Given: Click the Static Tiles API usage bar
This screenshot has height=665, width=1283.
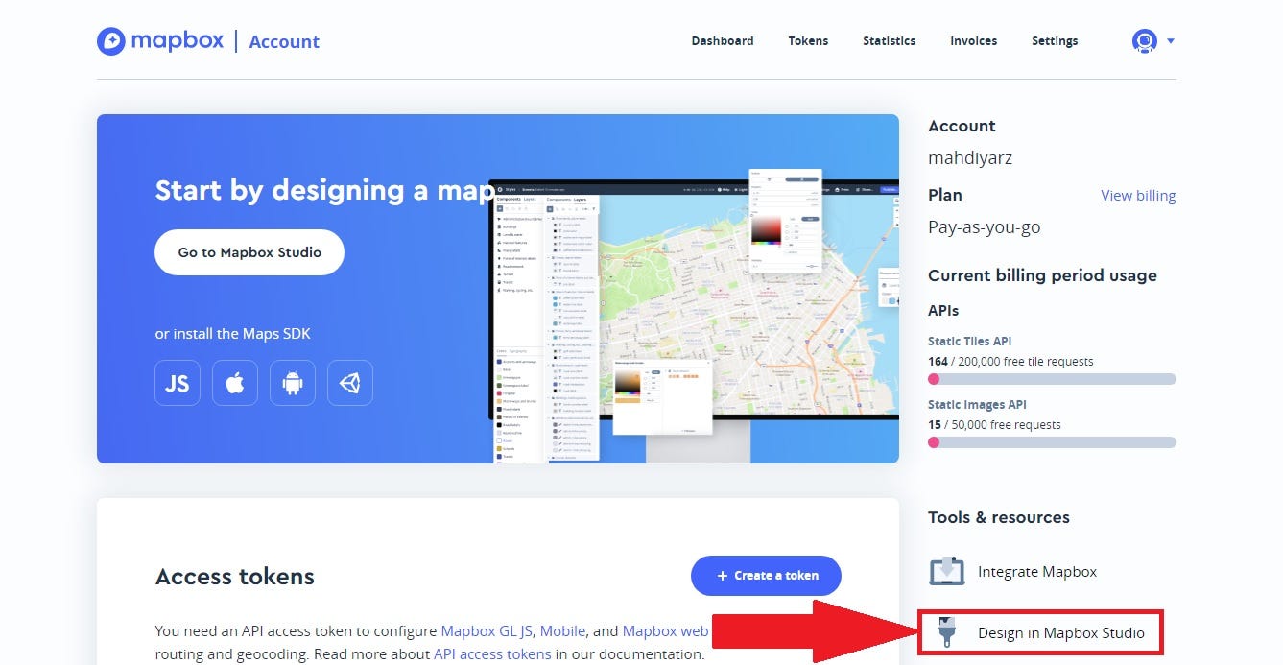Looking at the screenshot, I should [x=1051, y=378].
